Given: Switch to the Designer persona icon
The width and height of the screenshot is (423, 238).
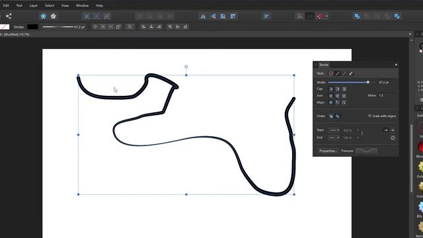Looking at the screenshot, I should 43,16.
